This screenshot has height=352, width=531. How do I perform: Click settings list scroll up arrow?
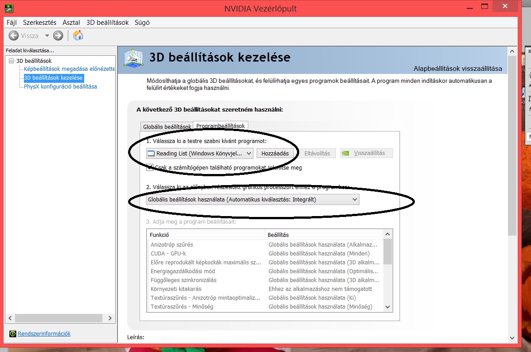[388, 234]
